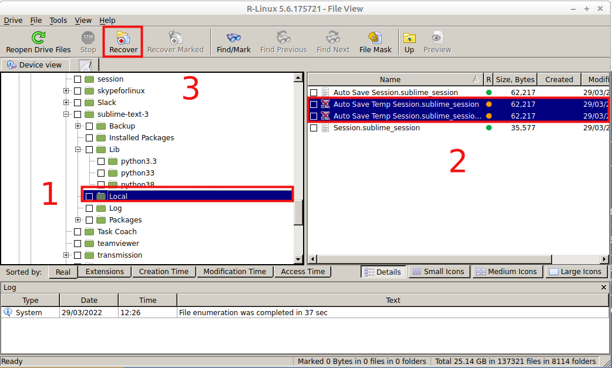Click the Recover toolbar icon

click(122, 41)
